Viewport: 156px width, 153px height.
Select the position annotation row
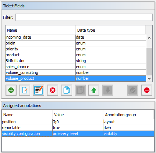click(78, 122)
